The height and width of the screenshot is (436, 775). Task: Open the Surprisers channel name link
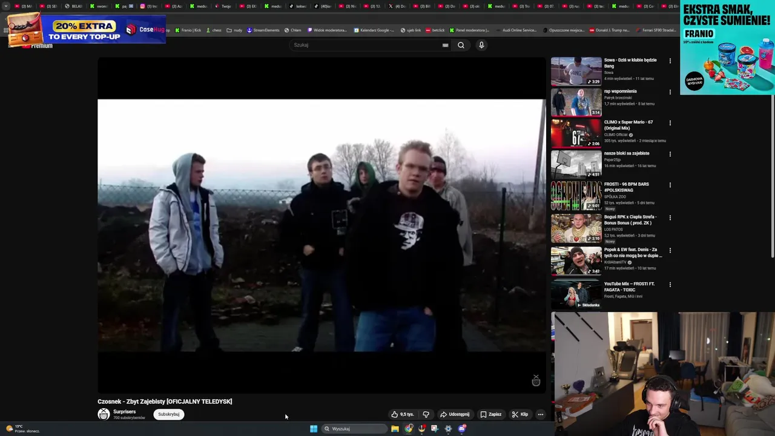pyautogui.click(x=124, y=412)
